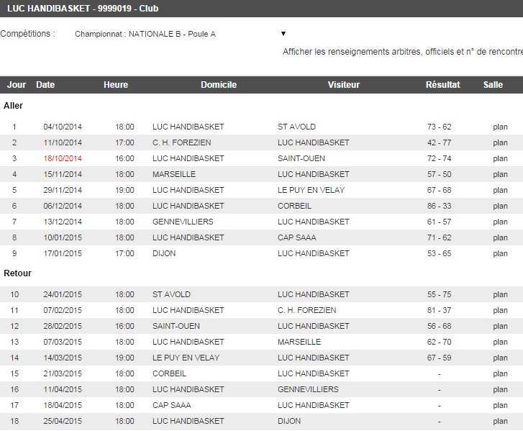Open plan link for 04/10/2014 match

pyautogui.click(x=500, y=127)
